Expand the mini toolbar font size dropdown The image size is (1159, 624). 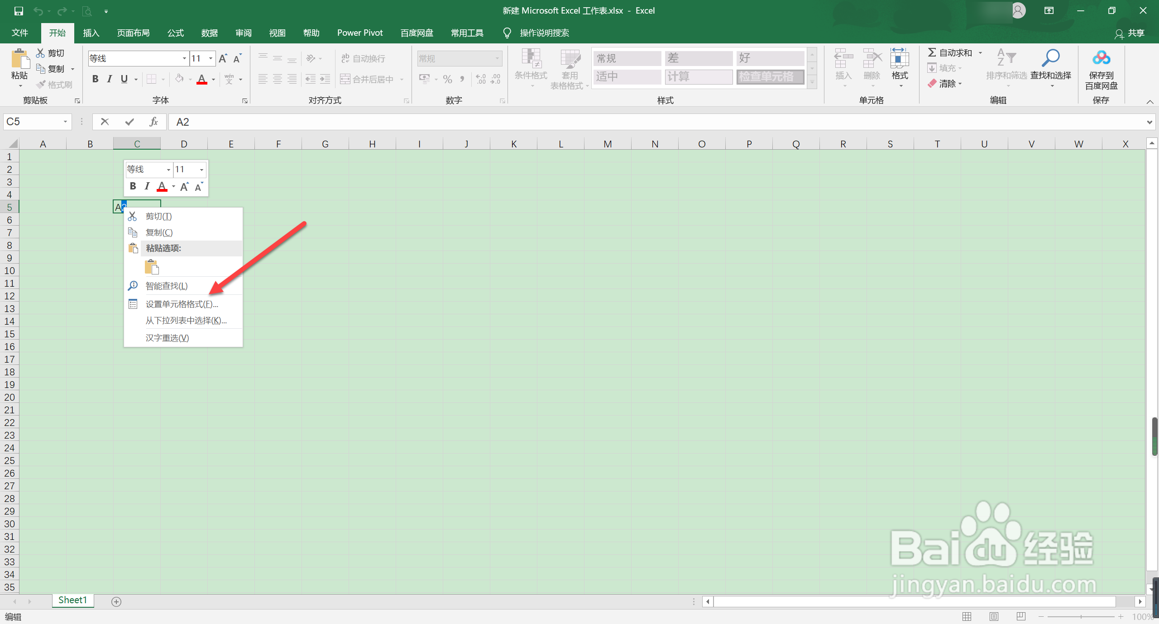pos(201,170)
